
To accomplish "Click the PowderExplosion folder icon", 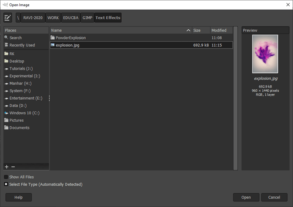I will 52,37.
